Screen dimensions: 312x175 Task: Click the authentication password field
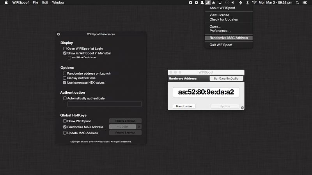[x=104, y=104]
